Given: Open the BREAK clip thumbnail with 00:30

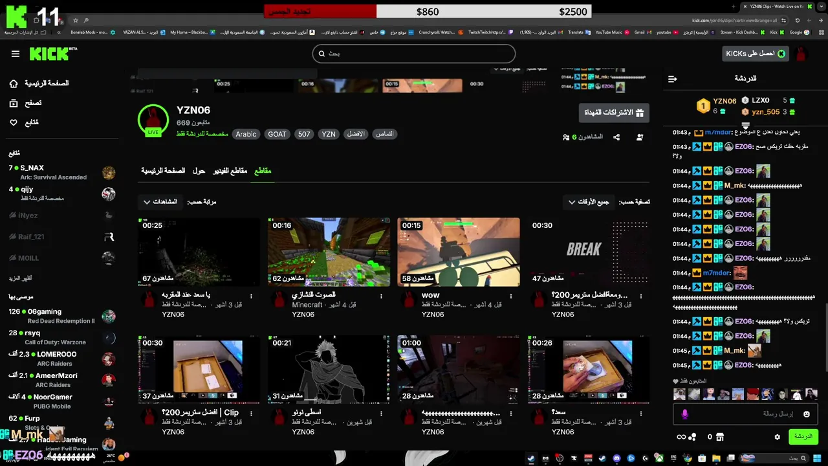Looking at the screenshot, I should pyautogui.click(x=589, y=252).
